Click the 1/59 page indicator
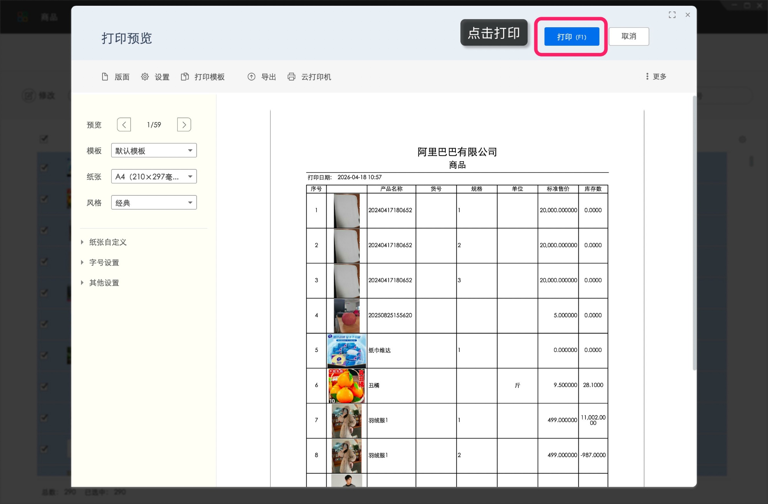768x504 pixels. point(154,125)
